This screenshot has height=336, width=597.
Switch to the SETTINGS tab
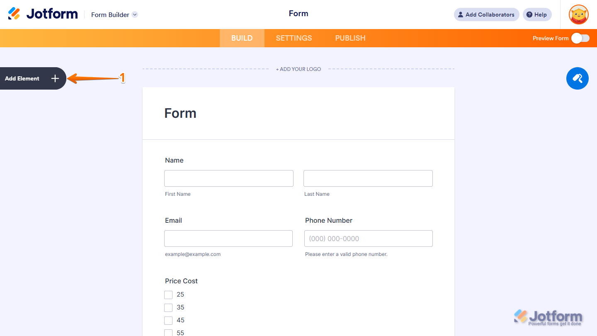(x=294, y=38)
